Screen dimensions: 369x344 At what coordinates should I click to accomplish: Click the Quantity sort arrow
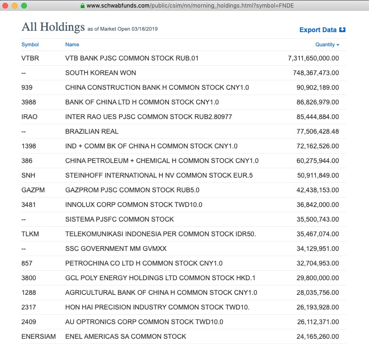tap(338, 45)
